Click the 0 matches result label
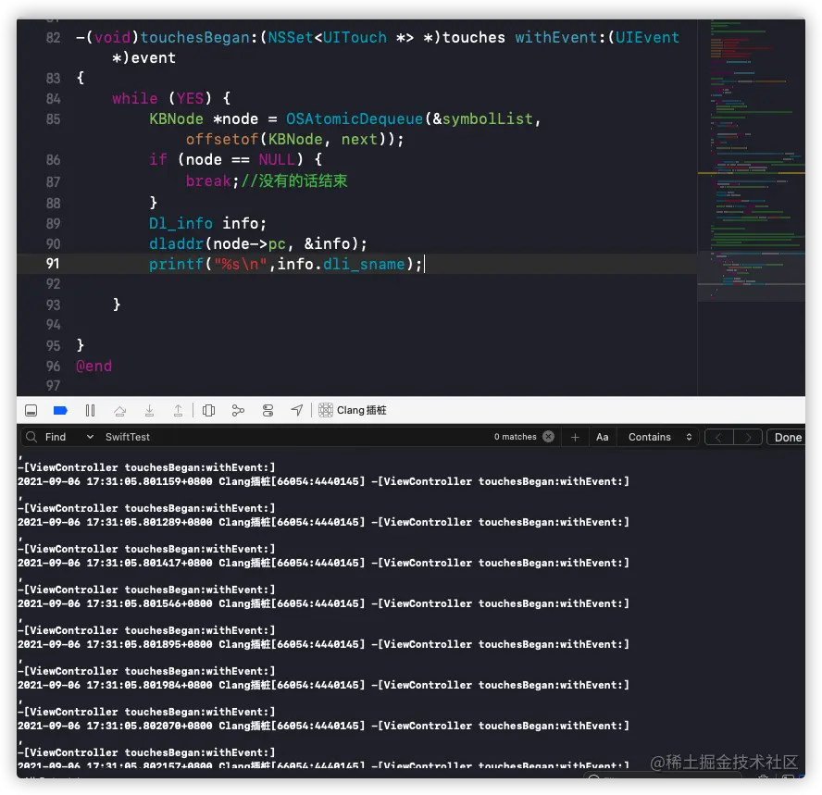822x795 pixels. click(516, 437)
